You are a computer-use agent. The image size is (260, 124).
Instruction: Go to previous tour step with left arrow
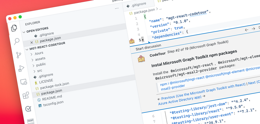coord(246,30)
